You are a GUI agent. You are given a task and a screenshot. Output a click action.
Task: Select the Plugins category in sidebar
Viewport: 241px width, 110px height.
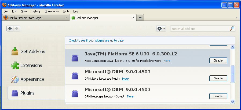point(36,93)
